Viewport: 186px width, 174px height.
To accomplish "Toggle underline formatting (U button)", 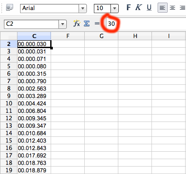I will click(149, 7).
